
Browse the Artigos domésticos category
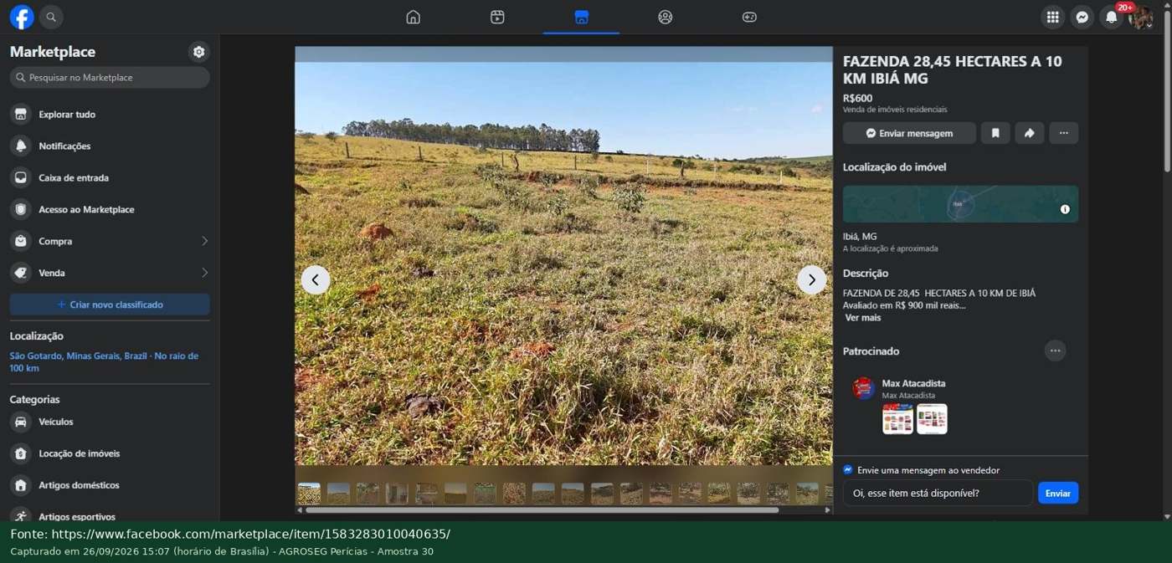pos(110,485)
